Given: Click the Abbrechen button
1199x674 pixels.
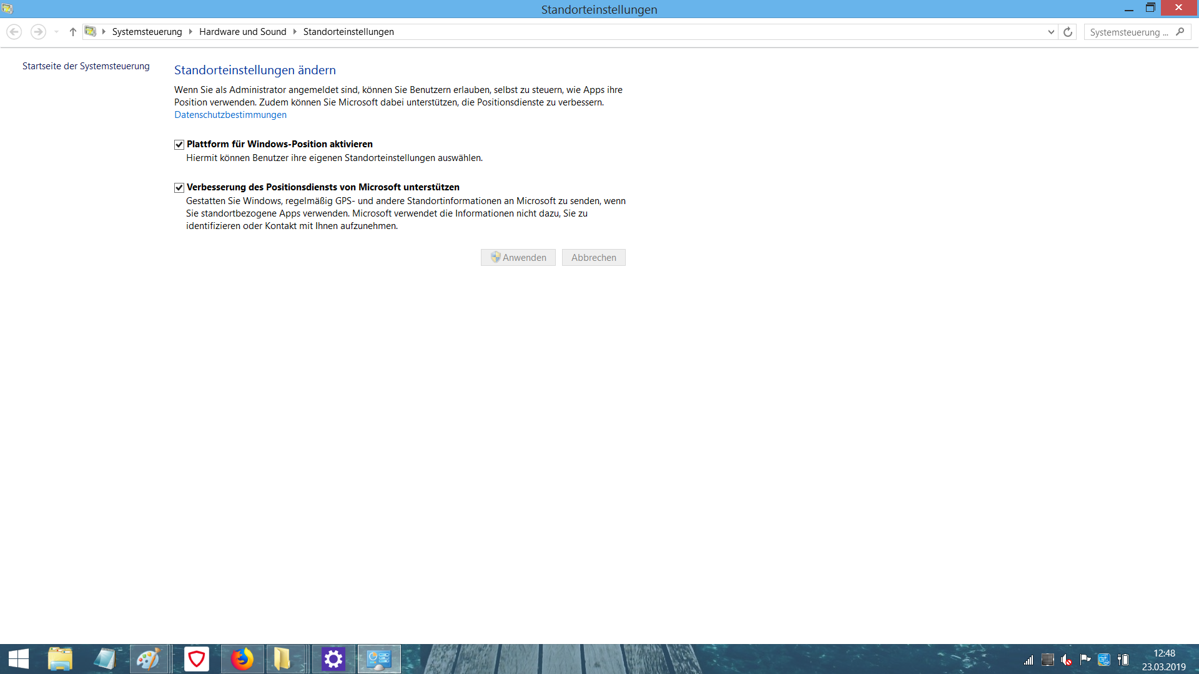Looking at the screenshot, I should tap(593, 258).
